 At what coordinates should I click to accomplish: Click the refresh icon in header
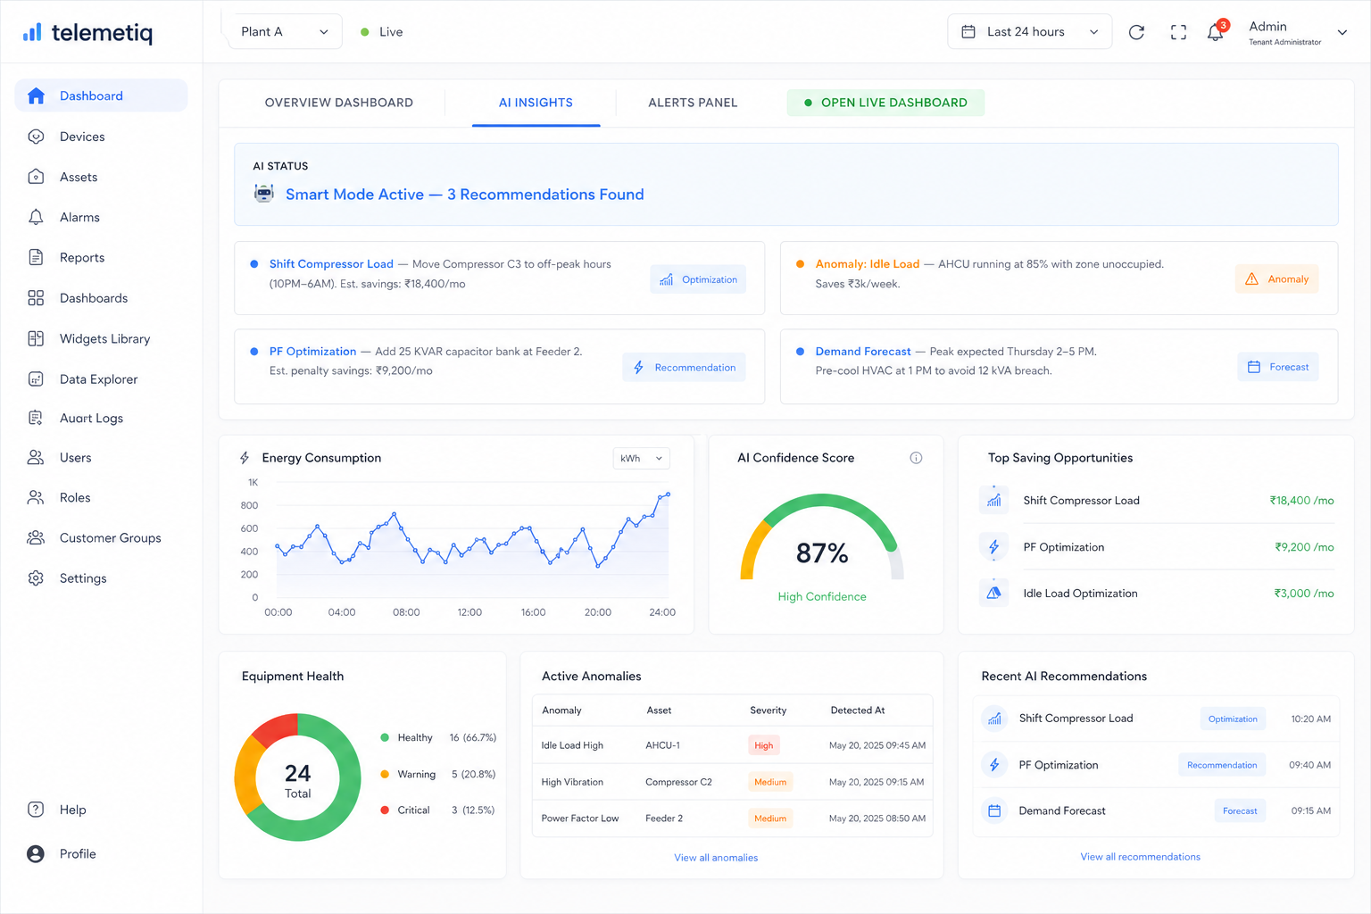pyautogui.click(x=1136, y=32)
